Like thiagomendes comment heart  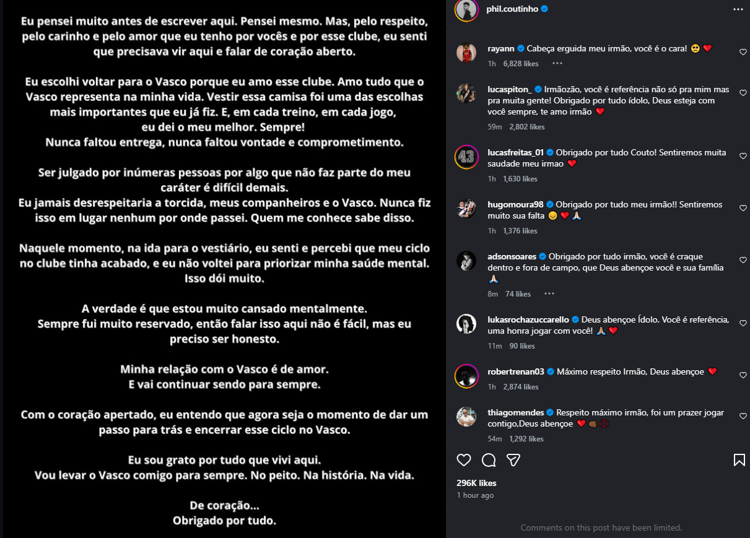743,416
